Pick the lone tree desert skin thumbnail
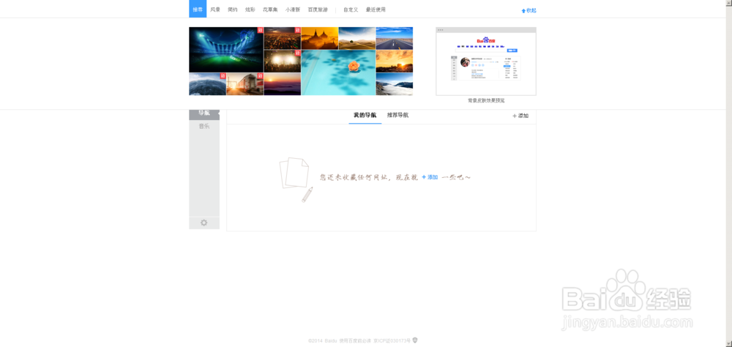Image resolution: width=732 pixels, height=347 pixels. coord(357,38)
